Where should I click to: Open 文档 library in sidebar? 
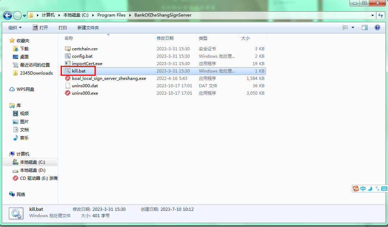pos(24,130)
